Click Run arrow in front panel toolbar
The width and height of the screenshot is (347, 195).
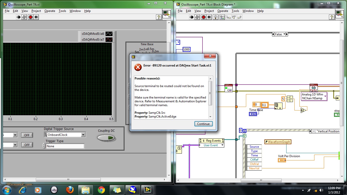pyautogui.click(x=19, y=17)
